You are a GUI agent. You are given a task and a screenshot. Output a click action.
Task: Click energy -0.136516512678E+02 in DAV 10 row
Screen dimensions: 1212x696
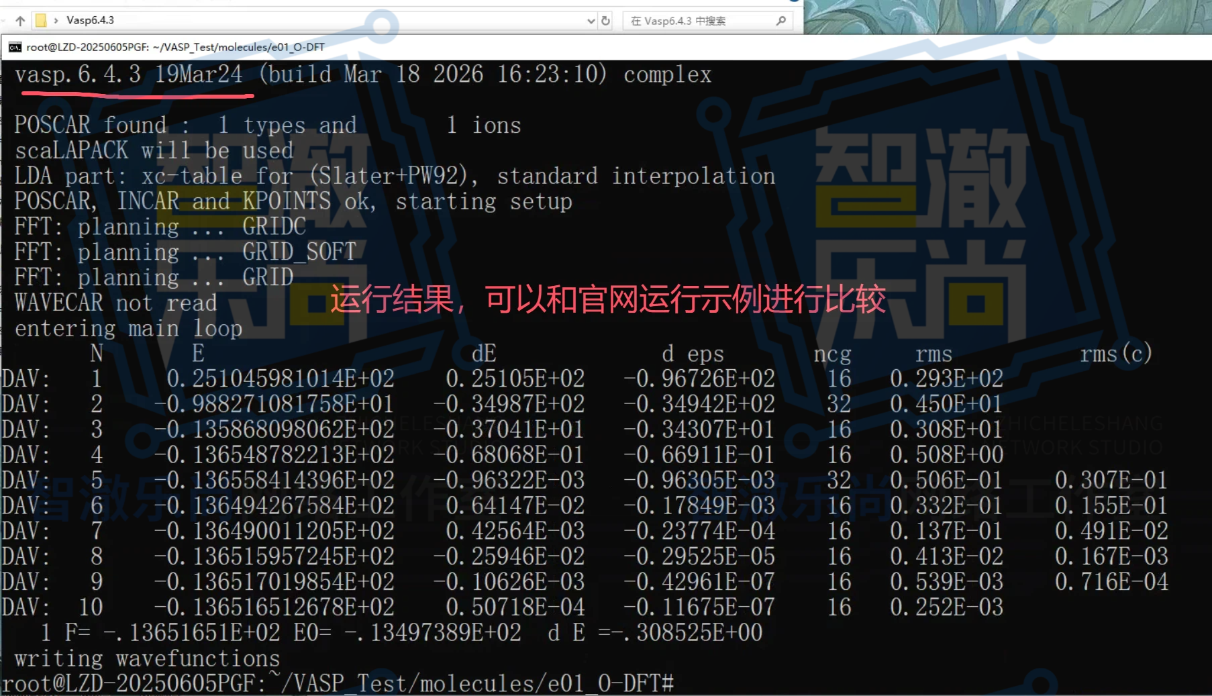pos(274,607)
